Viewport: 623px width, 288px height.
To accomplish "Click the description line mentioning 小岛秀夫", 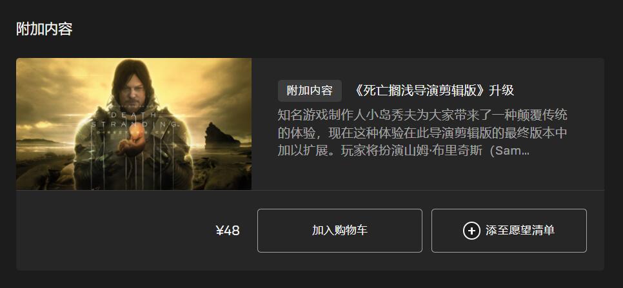I will (422, 115).
